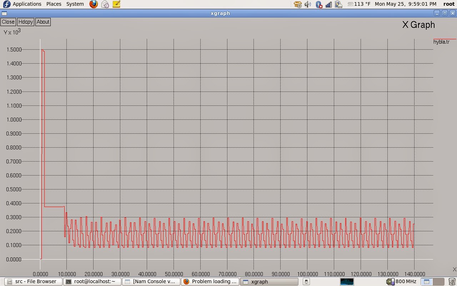Image resolution: width=457 pixels, height=286 pixels.
Task: Open the volume control tray icon
Action: pyautogui.click(x=307, y=4)
